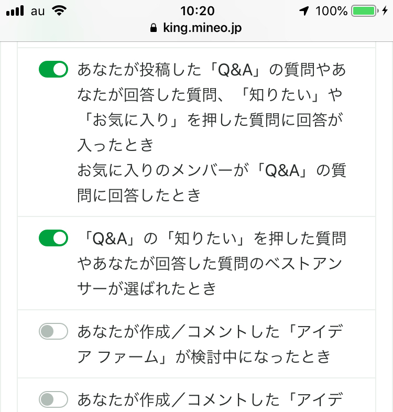
Task: Tap the '入ったとき' line of text
Action: coord(115,145)
